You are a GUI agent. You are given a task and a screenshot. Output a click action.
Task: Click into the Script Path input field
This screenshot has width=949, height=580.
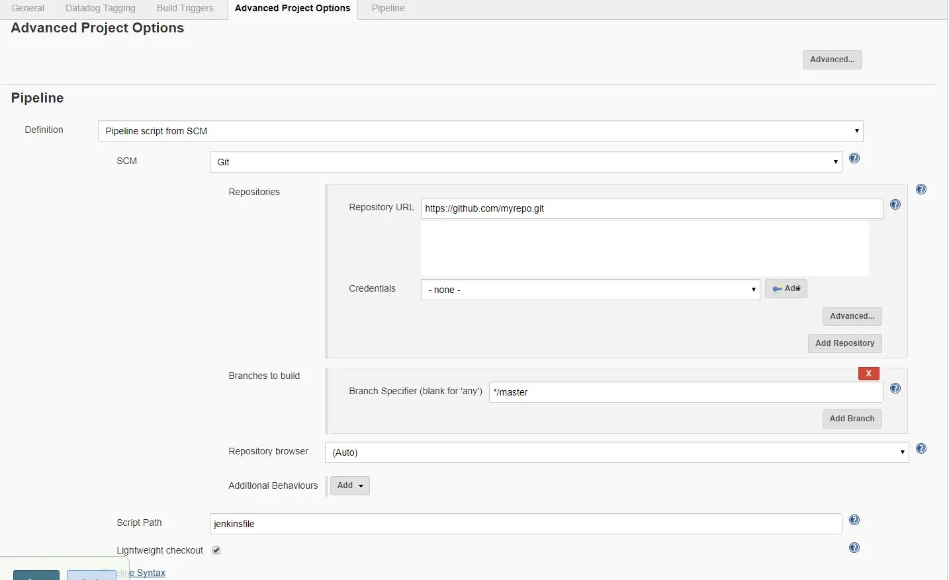[525, 524]
